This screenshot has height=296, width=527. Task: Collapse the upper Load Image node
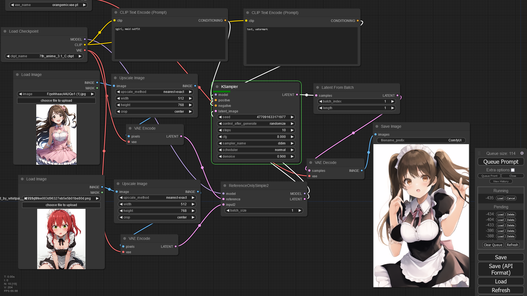[17, 75]
